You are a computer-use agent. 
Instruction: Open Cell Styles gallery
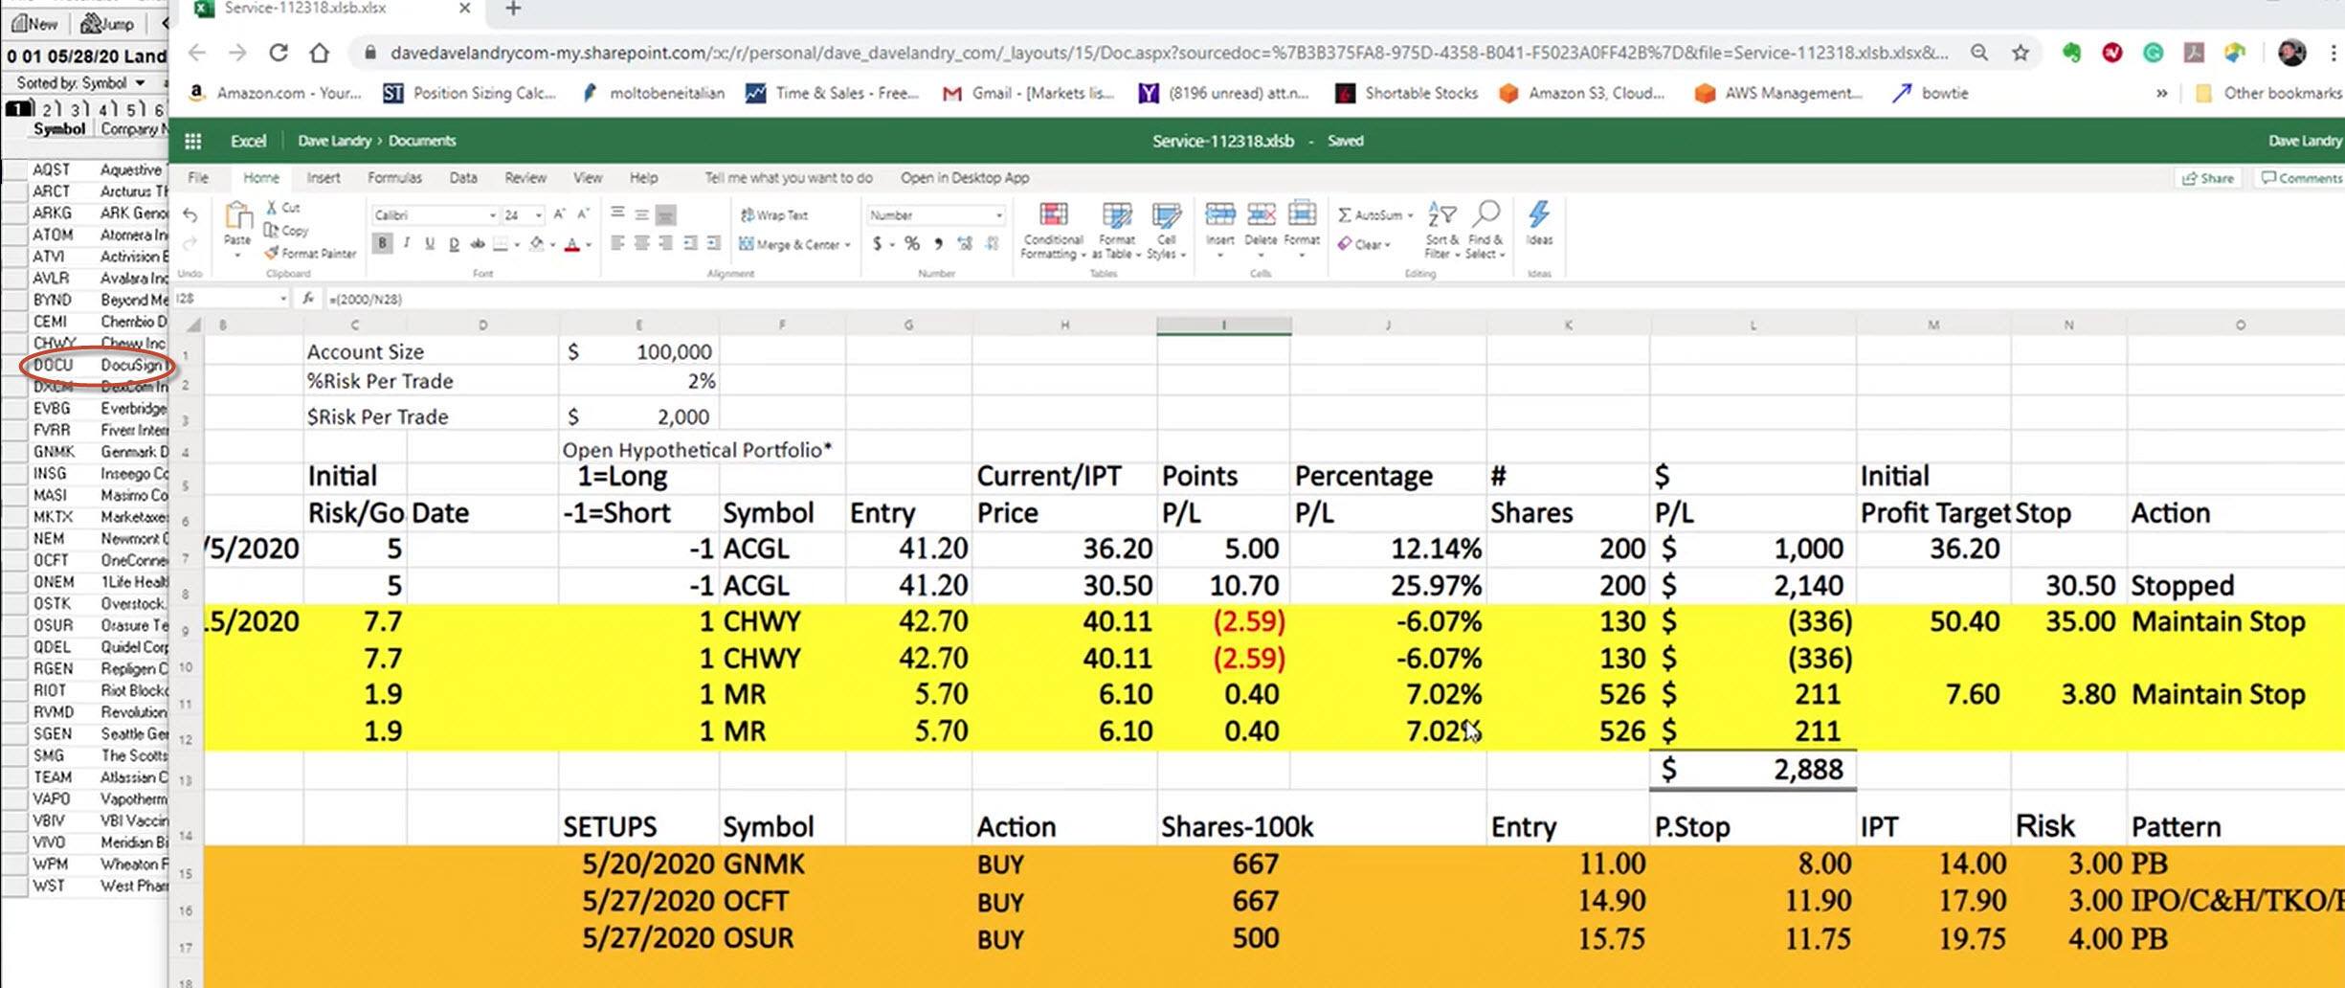[x=1166, y=231]
